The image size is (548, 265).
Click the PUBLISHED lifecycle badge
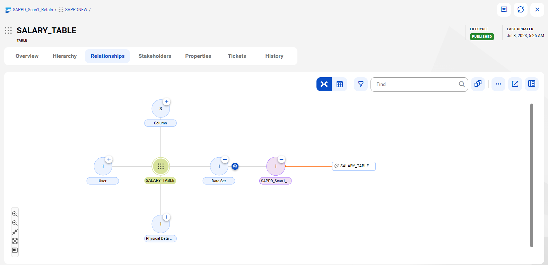click(482, 37)
